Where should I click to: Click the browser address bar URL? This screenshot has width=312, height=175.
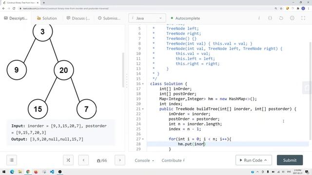click(x=66, y=9)
